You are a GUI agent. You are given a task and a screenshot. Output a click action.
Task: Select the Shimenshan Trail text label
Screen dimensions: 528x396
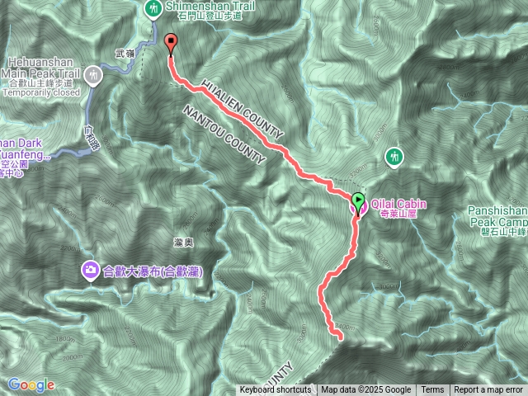click(x=210, y=11)
